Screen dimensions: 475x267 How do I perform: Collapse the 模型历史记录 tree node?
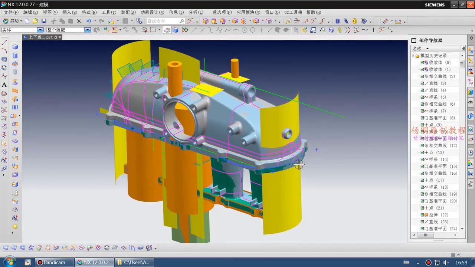click(413, 56)
